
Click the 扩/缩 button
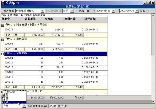point(53,106)
